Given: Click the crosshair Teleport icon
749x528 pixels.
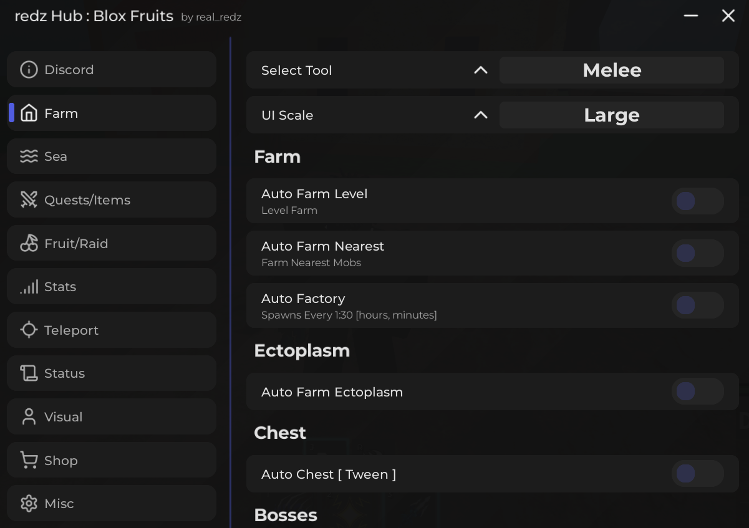Looking at the screenshot, I should point(29,330).
